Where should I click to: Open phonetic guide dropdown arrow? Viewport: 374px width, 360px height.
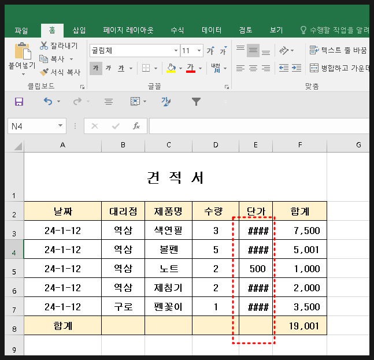click(225, 68)
